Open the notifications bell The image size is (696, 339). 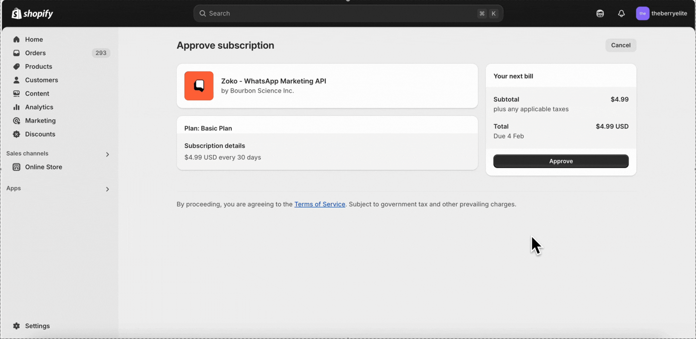point(621,13)
